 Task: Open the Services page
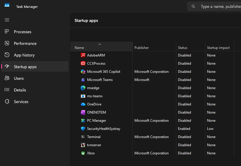coord(21,102)
